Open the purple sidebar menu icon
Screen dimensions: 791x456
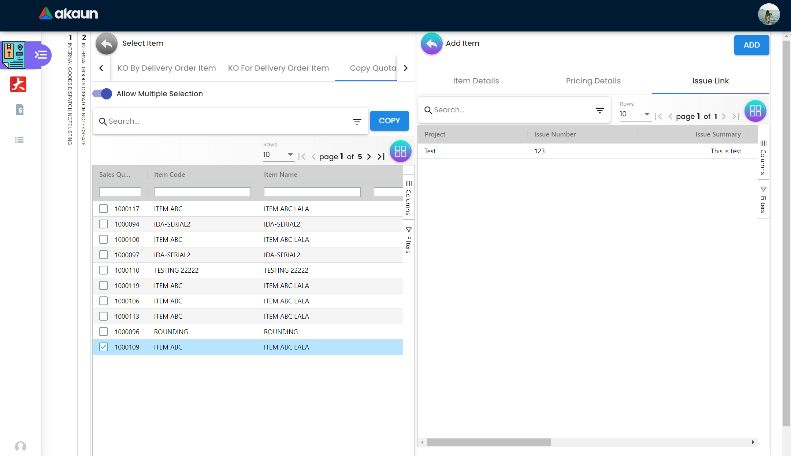[41, 55]
